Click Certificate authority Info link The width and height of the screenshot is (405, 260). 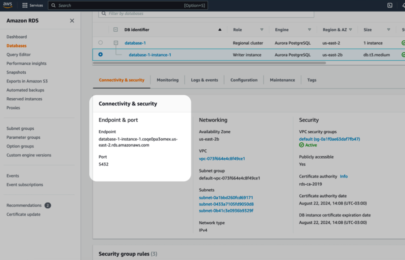[344, 176]
